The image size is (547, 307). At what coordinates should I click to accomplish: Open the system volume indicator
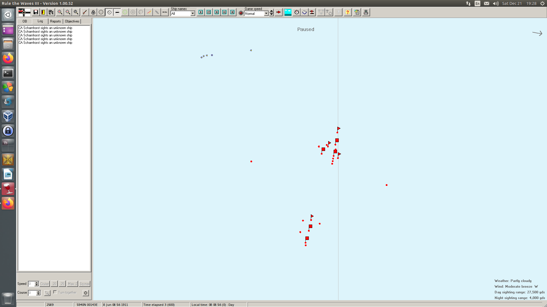tap(496, 3)
